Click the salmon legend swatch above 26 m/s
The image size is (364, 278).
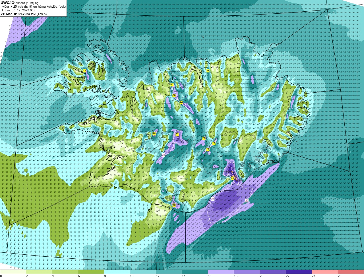pos(351,272)
